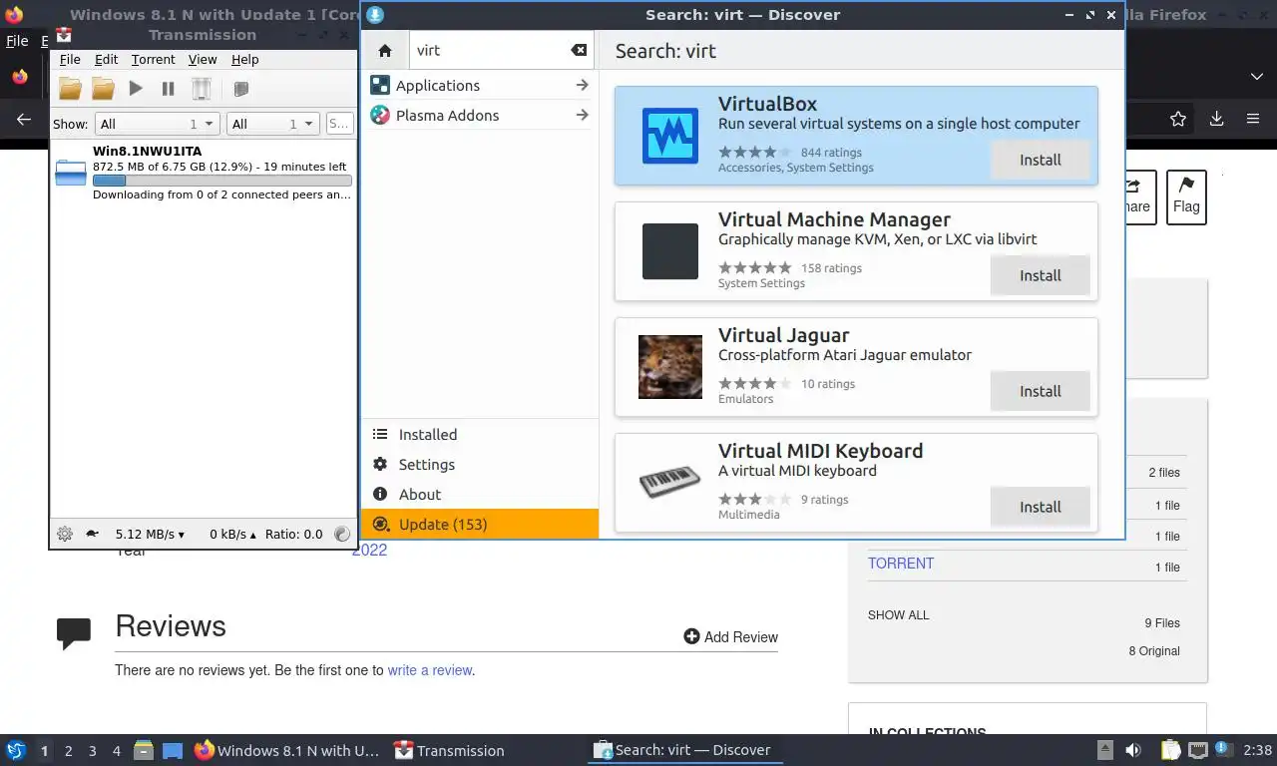The image size is (1277, 766).
Task: Click Virtual MIDI Keyboard app icon
Action: pos(670,483)
